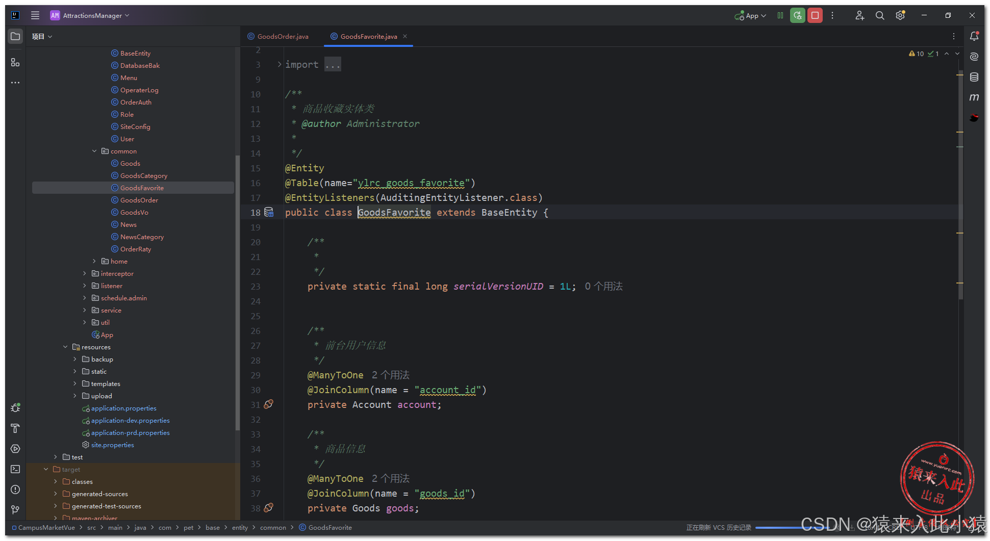Expand the listener package
The height and width of the screenshot is (541, 990).
[85, 286]
